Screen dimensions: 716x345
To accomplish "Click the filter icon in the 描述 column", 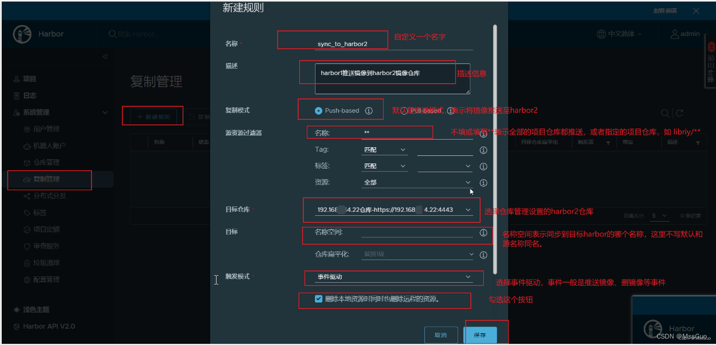I will 697,143.
